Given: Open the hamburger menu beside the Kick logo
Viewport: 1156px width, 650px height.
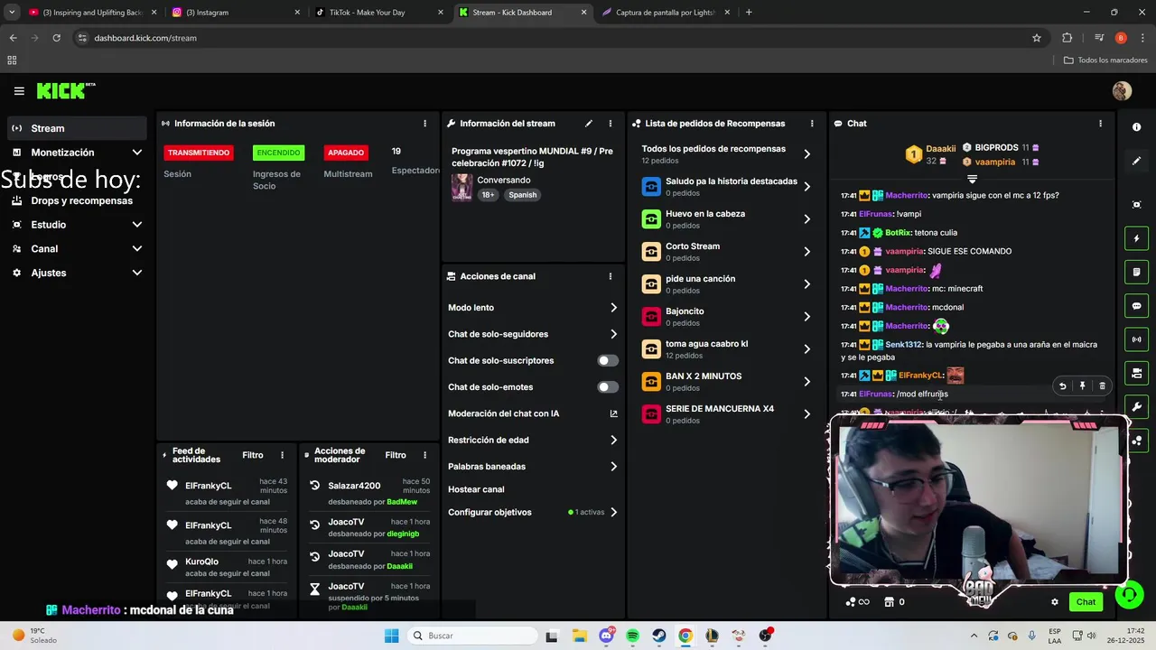Looking at the screenshot, I should [x=19, y=91].
